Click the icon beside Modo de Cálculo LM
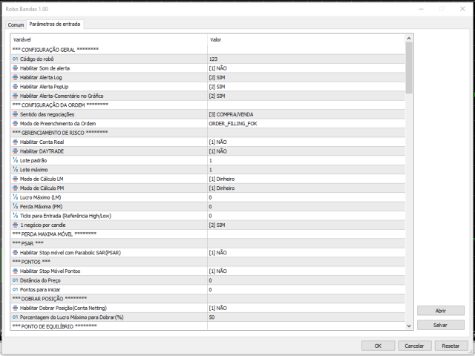Image resolution: width=475 pixels, height=356 pixels. [x=15, y=179]
